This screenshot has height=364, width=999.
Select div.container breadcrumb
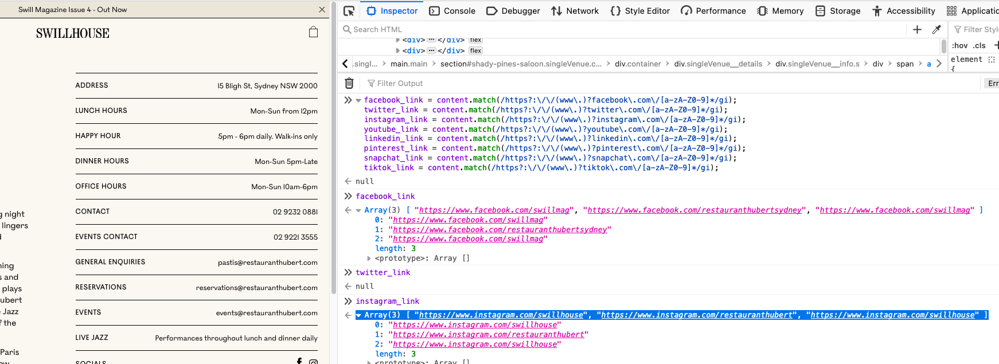638,64
